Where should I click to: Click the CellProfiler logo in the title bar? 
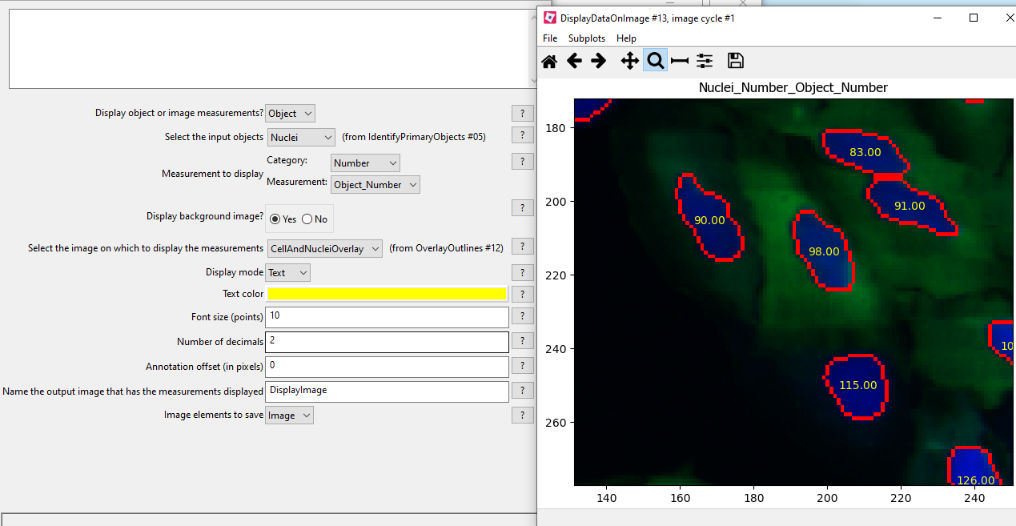coord(550,17)
